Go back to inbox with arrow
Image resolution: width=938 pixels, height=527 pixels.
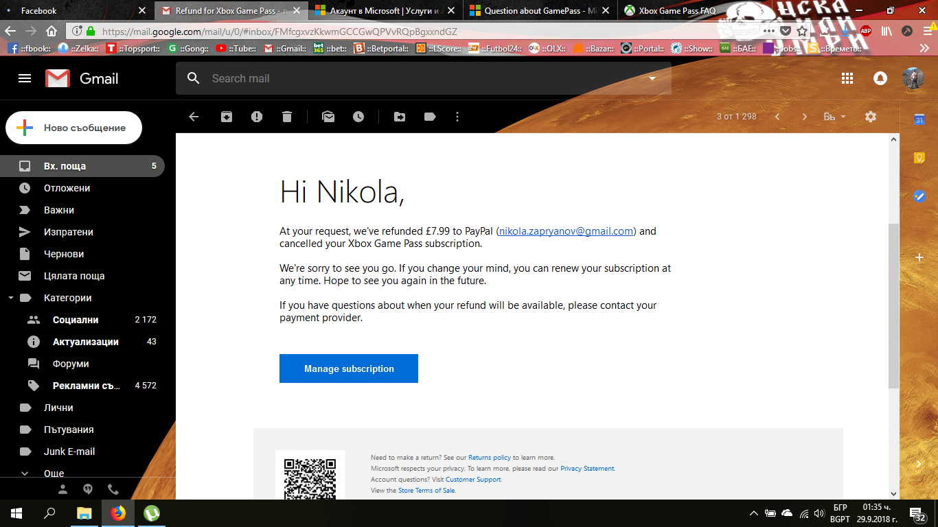(x=194, y=117)
